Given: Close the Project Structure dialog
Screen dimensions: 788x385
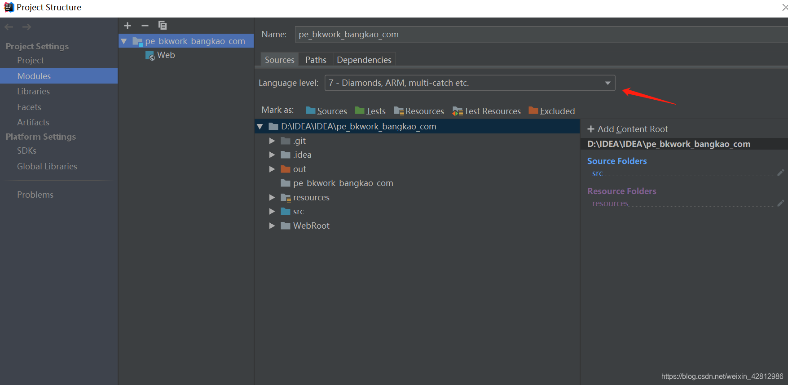Looking at the screenshot, I should point(784,7).
